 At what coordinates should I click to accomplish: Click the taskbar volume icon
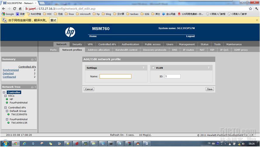tap(243, 144)
